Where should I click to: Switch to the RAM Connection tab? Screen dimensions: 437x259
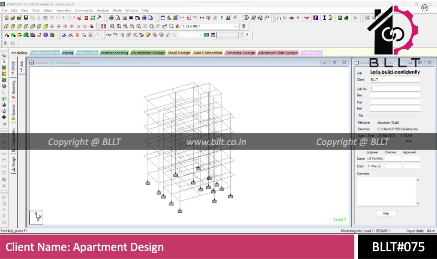coord(208,53)
